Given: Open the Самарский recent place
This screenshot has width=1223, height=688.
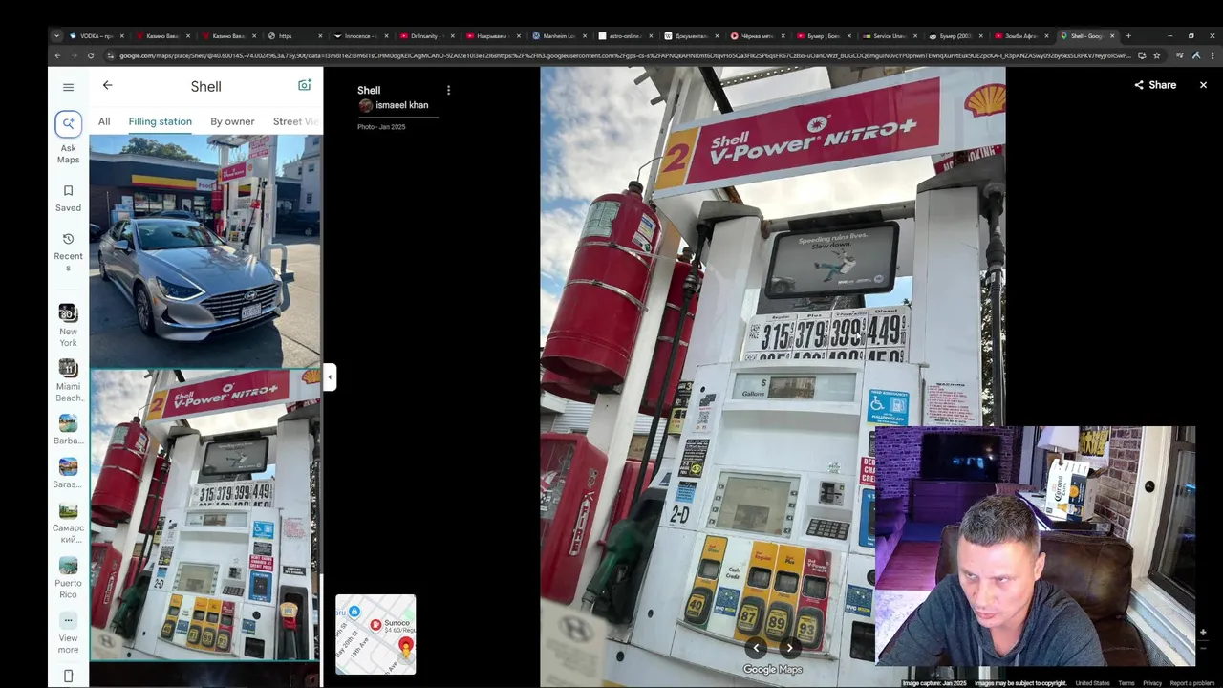Looking at the screenshot, I should coord(68,524).
